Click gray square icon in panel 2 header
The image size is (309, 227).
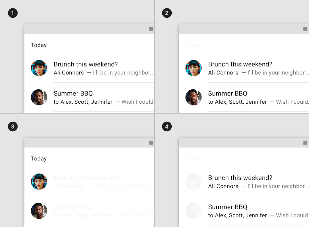305,29
